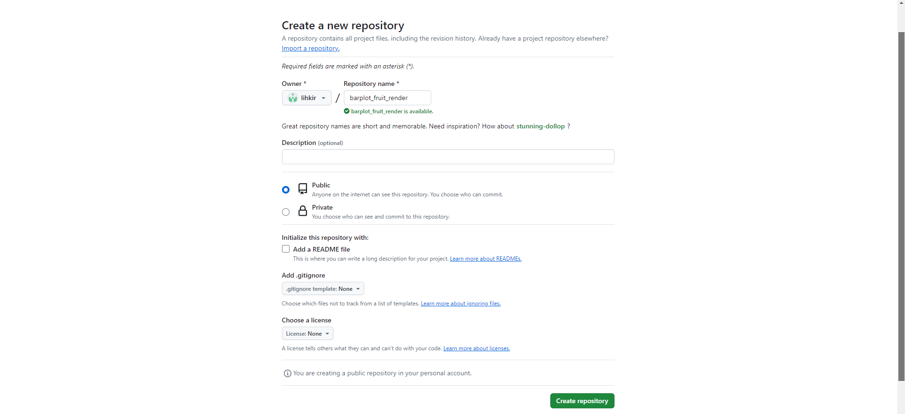905x414 pixels.
Task: Enable the Add a README file checkbox
Action: tap(286, 249)
